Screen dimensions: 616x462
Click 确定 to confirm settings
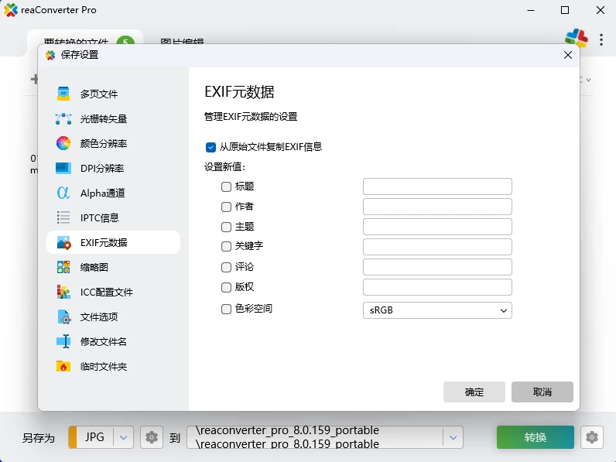[x=474, y=392]
